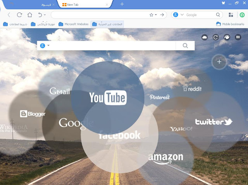The image size is (248, 185).
Task: Open the Amazon bubble
Action: (165, 159)
